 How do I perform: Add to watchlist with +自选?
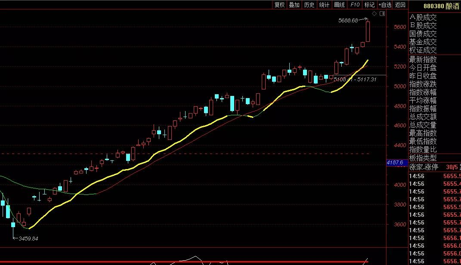[385, 5]
